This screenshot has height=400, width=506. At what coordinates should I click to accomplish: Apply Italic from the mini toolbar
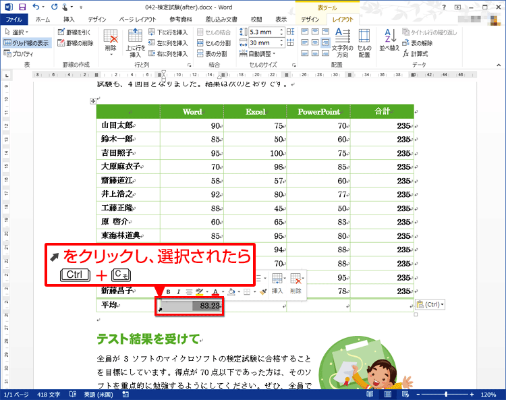(x=179, y=292)
